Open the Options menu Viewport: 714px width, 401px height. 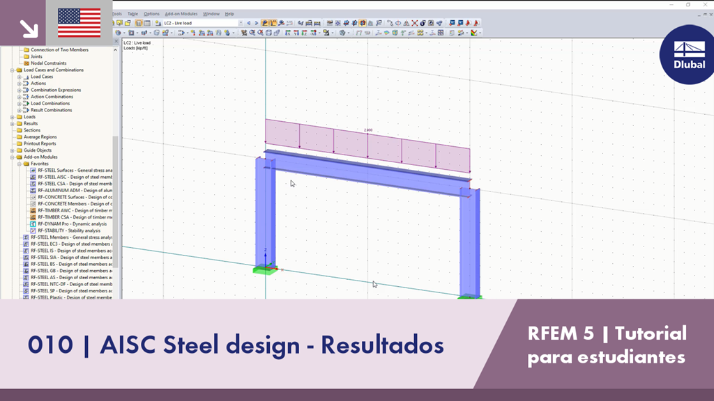coord(151,14)
